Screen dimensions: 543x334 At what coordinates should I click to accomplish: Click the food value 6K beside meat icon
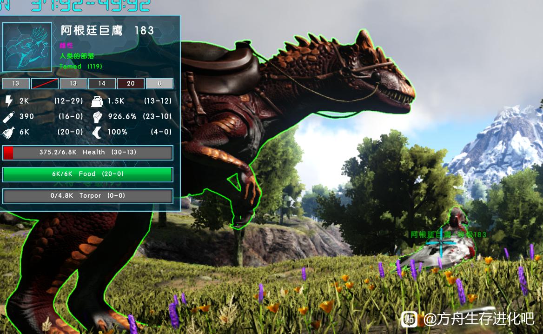click(x=24, y=132)
